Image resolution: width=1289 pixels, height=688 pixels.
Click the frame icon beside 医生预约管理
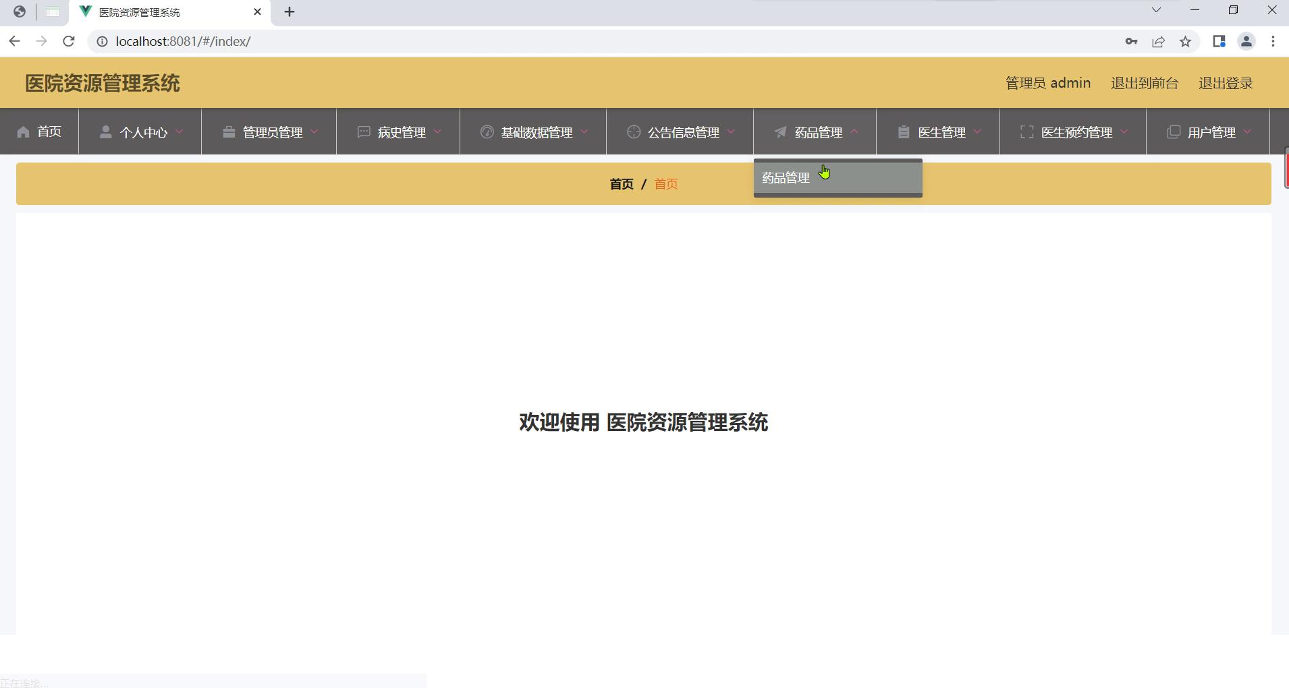[x=1026, y=132]
